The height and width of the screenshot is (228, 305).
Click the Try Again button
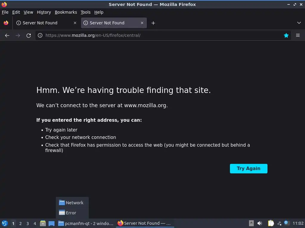(x=249, y=169)
